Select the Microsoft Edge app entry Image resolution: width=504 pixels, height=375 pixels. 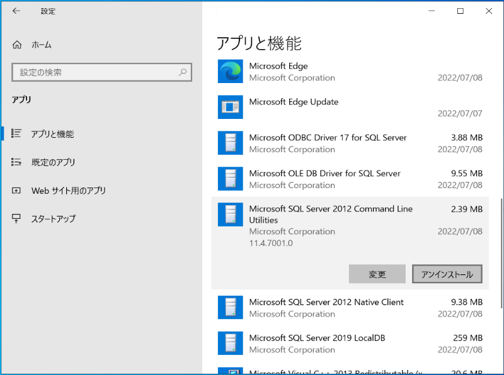[x=350, y=72]
